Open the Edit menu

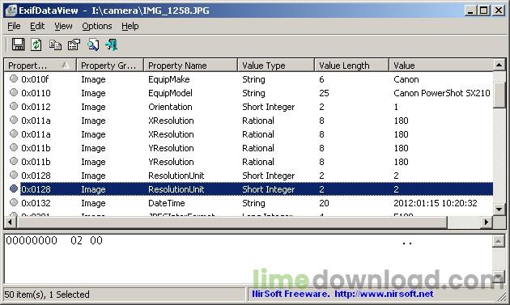tap(37, 26)
